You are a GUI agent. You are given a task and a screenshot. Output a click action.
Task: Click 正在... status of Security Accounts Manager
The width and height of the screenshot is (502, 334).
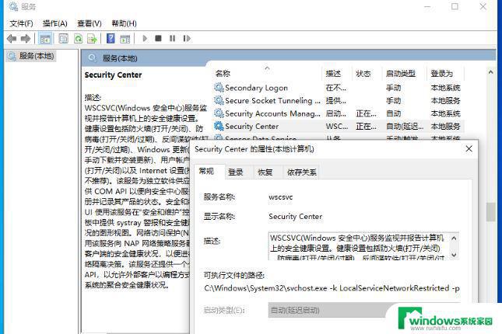(366, 113)
